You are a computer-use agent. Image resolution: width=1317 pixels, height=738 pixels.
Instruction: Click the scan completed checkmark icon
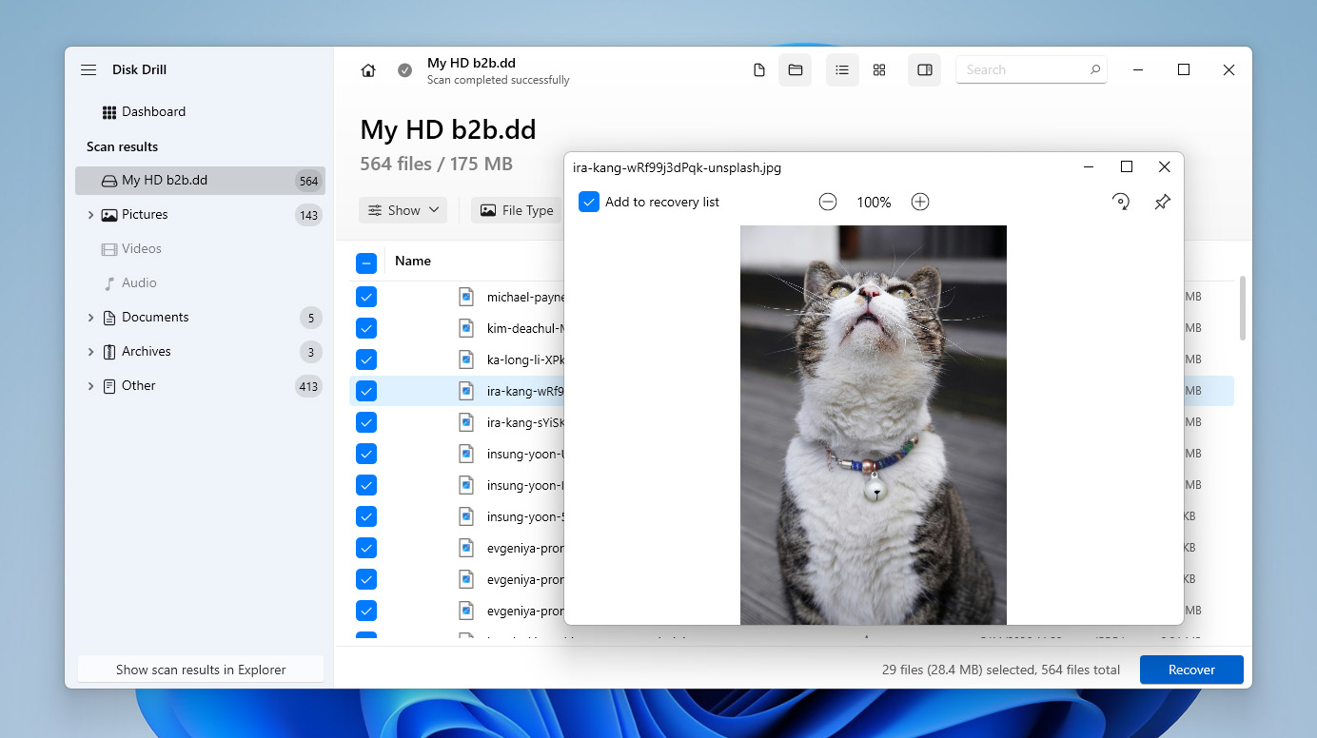click(x=405, y=70)
